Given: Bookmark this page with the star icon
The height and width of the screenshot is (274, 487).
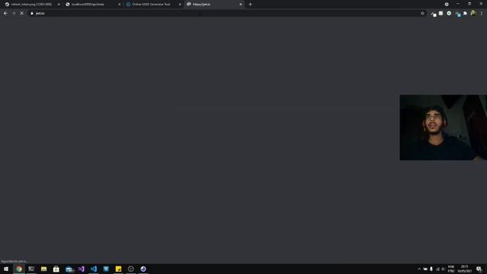Looking at the screenshot, I should click(422, 14).
